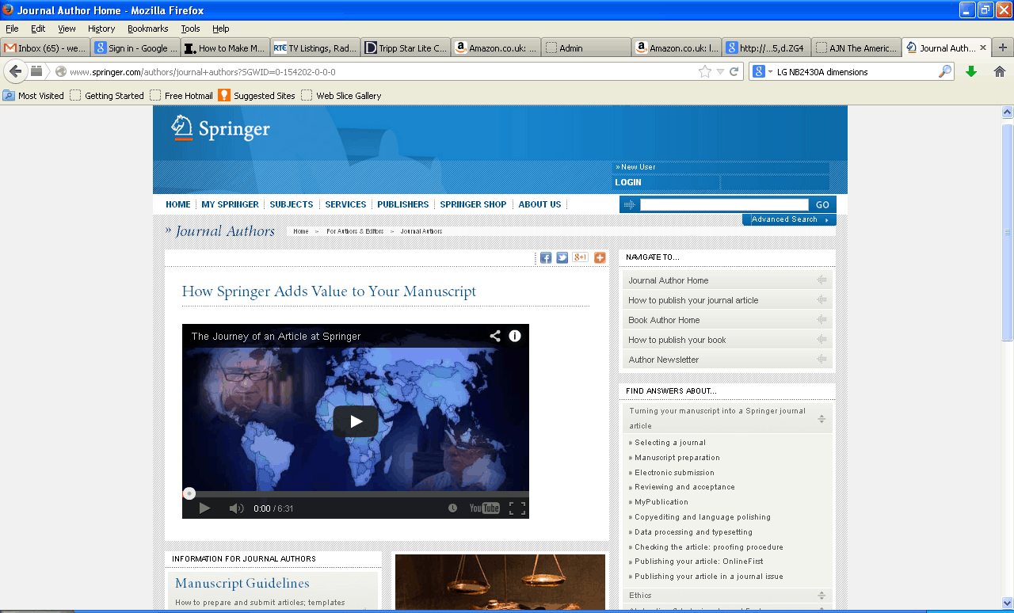Open the downloads green arrow icon
Screen dimensions: 1014x613
tap(971, 71)
